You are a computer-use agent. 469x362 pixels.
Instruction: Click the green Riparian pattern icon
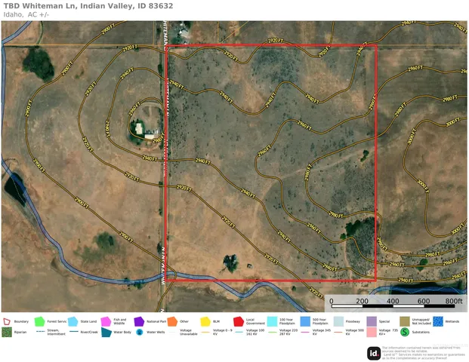7,332
